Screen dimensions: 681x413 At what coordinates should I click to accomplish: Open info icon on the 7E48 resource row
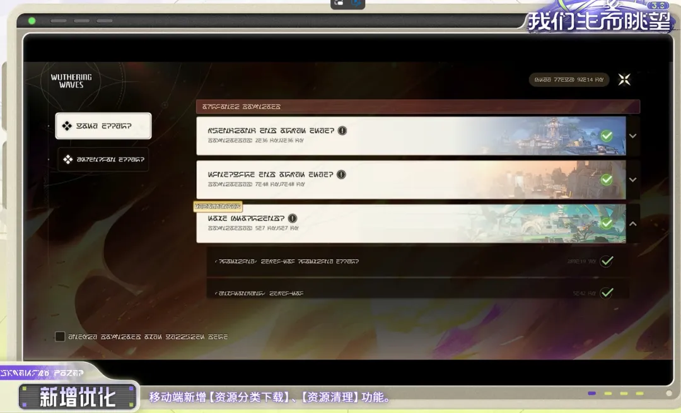coord(341,175)
